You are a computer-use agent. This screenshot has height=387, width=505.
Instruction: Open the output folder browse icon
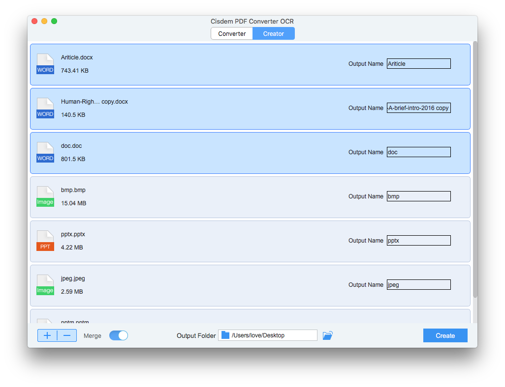327,335
